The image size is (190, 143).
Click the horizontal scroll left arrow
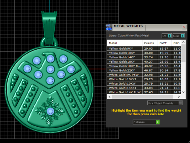[x=110, y=97]
